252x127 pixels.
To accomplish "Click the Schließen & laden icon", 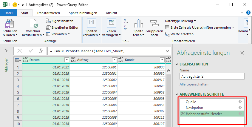I will click(10, 24).
